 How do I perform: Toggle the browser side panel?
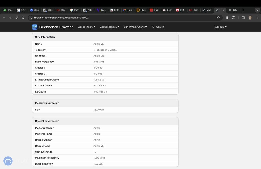(243, 18)
